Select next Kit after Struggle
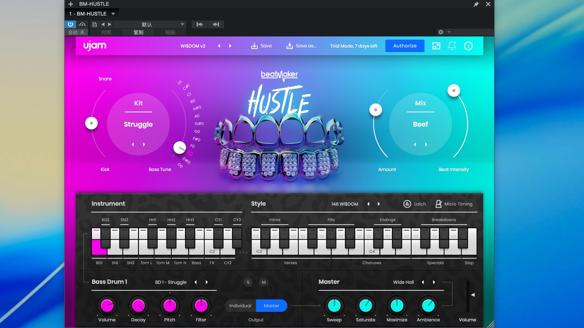This screenshot has height=328, width=584. point(144,145)
